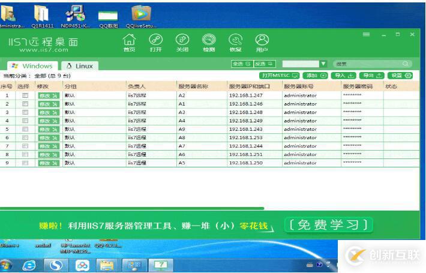This screenshot has height=273, width=426.
Task: Select IP cell 192.168.1.253
Action: click(x=246, y=137)
